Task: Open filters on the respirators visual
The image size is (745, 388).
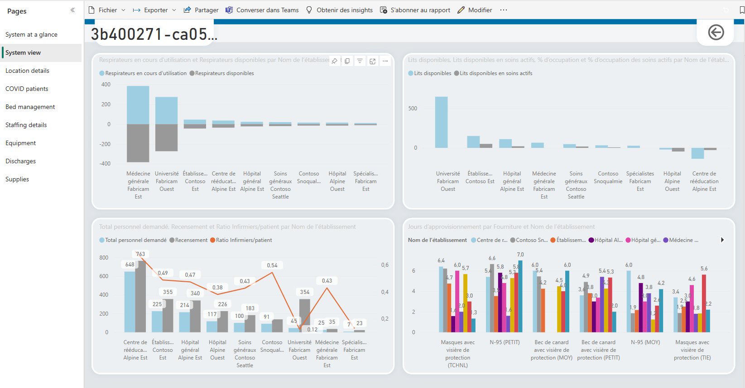Action: point(360,61)
